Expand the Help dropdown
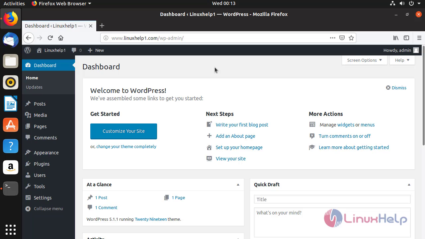The image size is (425, 239). [402, 60]
